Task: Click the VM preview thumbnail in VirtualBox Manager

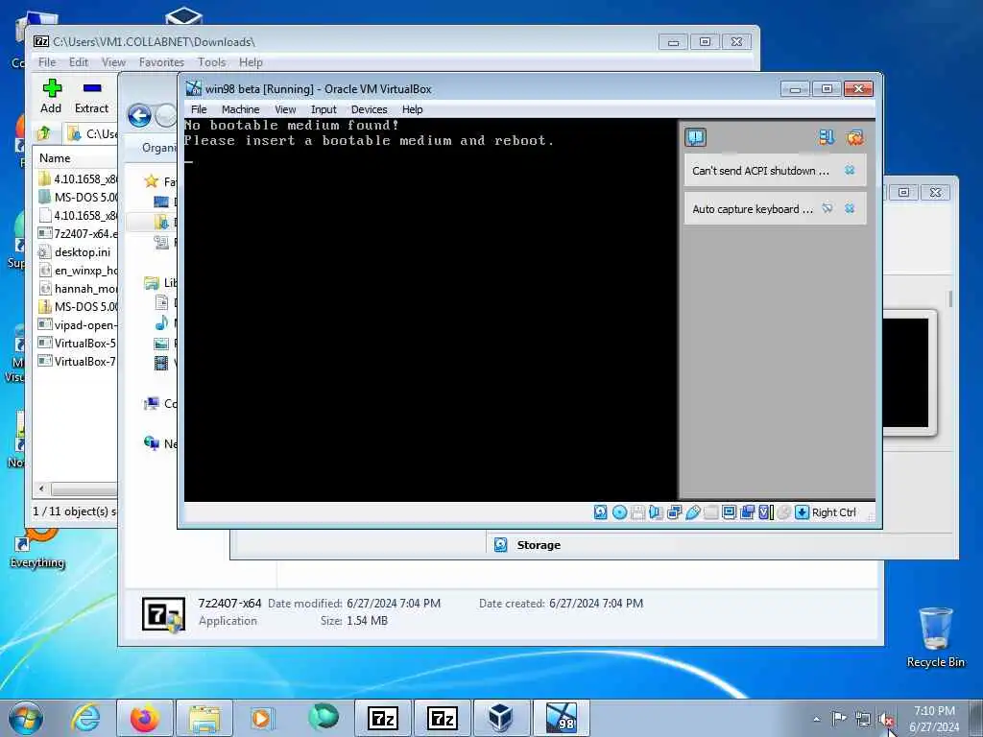Action: [905, 372]
